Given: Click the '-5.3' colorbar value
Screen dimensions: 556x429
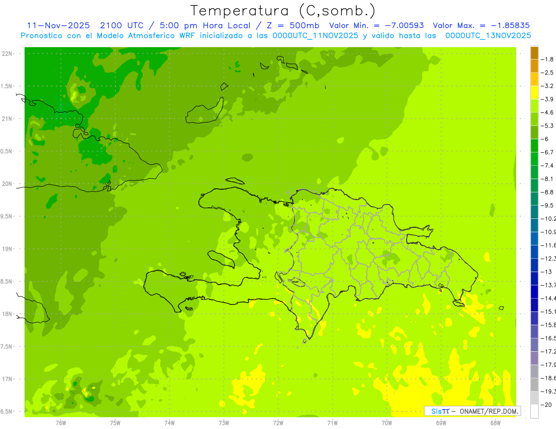Looking at the screenshot, I should 547,126.
